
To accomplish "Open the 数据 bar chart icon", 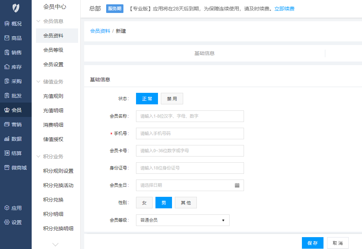I will (7, 139).
